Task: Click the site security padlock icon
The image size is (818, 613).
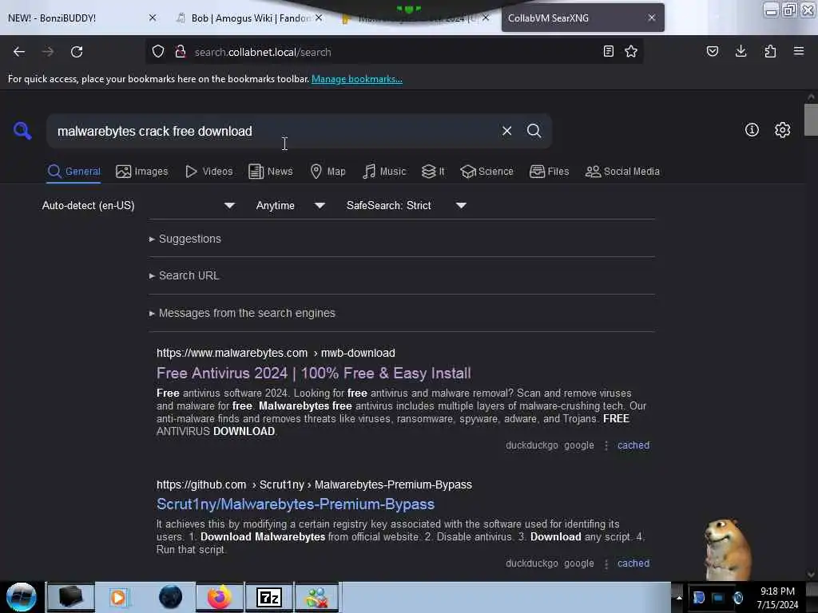Action: pyautogui.click(x=181, y=52)
